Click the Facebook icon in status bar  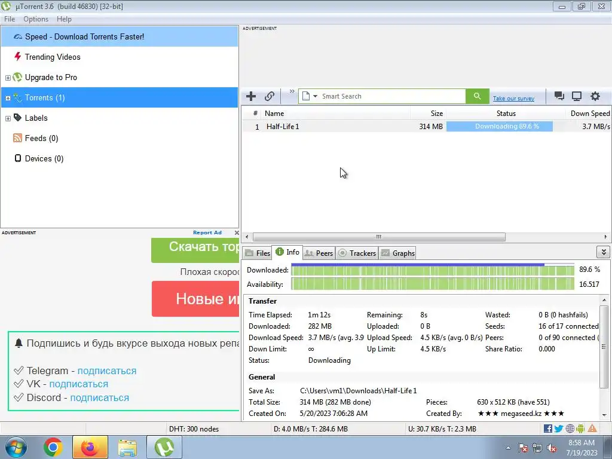click(x=547, y=429)
